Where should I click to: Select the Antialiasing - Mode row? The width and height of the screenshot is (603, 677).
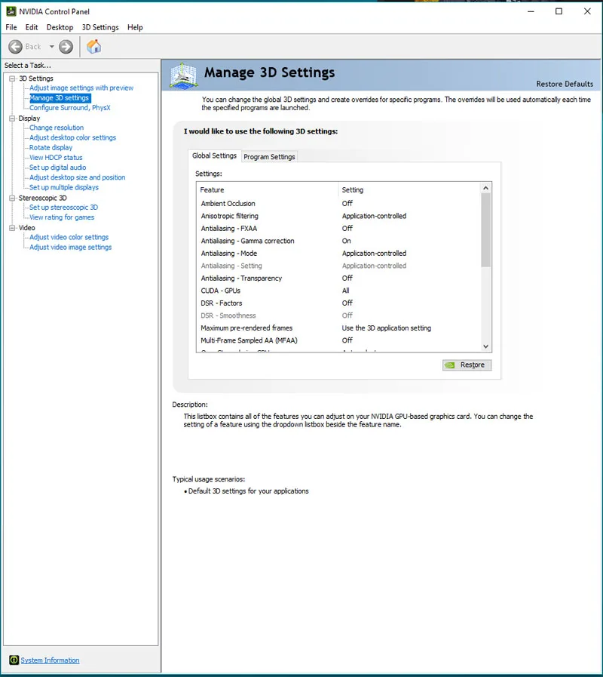click(338, 254)
